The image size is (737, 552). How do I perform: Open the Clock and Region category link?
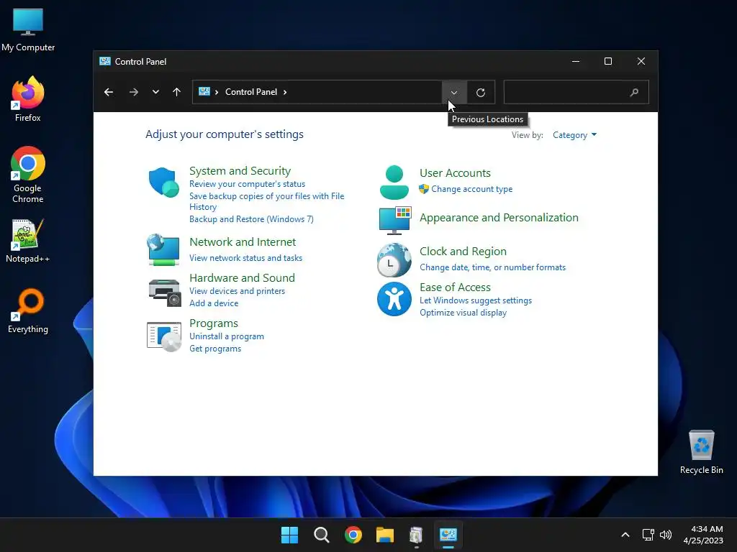(x=463, y=251)
